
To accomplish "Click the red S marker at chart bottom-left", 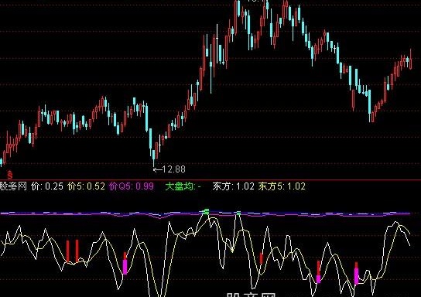I will point(10,175).
